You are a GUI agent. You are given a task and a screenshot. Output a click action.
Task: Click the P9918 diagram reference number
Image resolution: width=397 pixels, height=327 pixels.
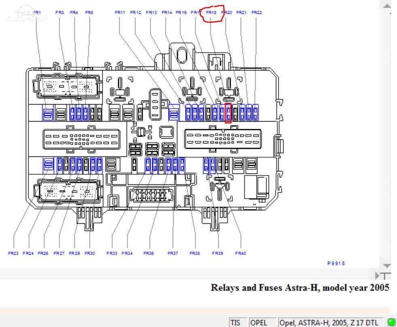(x=336, y=263)
